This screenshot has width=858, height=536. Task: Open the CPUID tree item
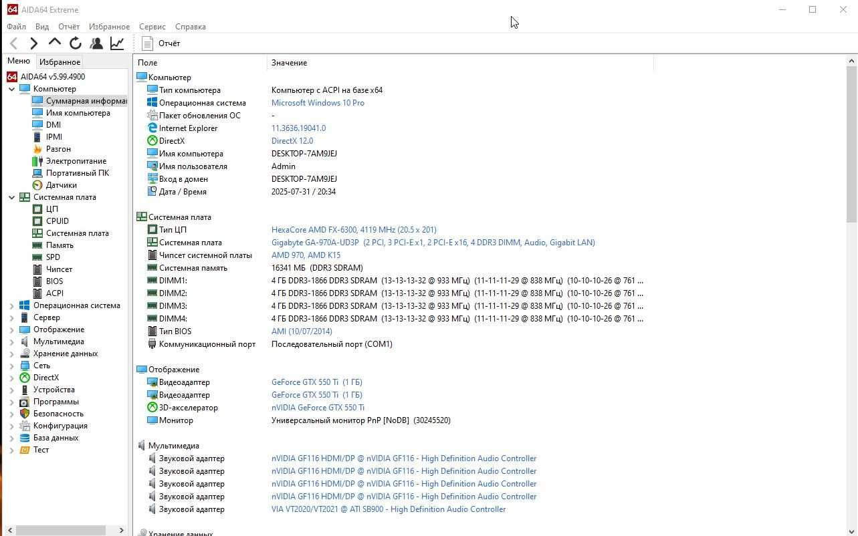[58, 221]
